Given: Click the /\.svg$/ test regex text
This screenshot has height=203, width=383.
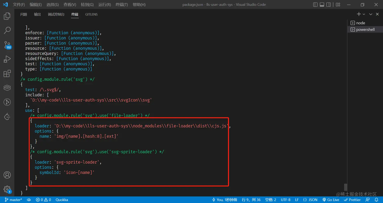Looking at the screenshot, I should (x=49, y=90).
